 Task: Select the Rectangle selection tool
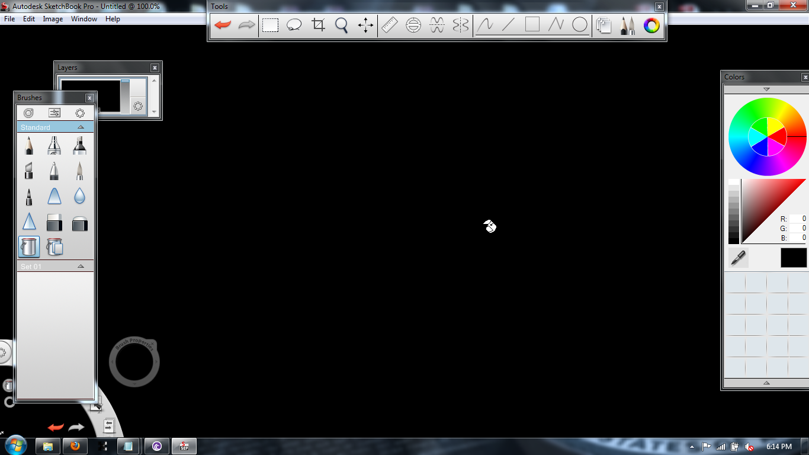pyautogui.click(x=271, y=25)
